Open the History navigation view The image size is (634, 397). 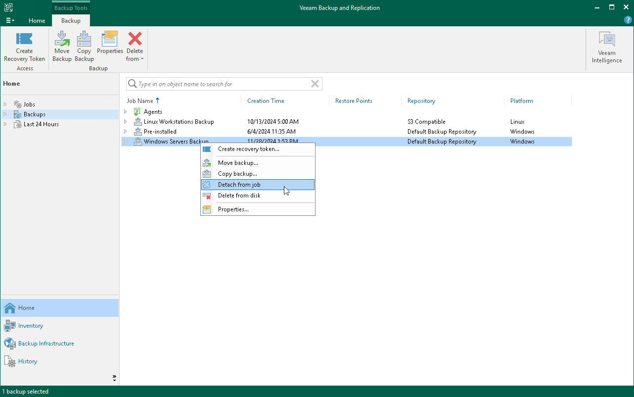(60, 361)
